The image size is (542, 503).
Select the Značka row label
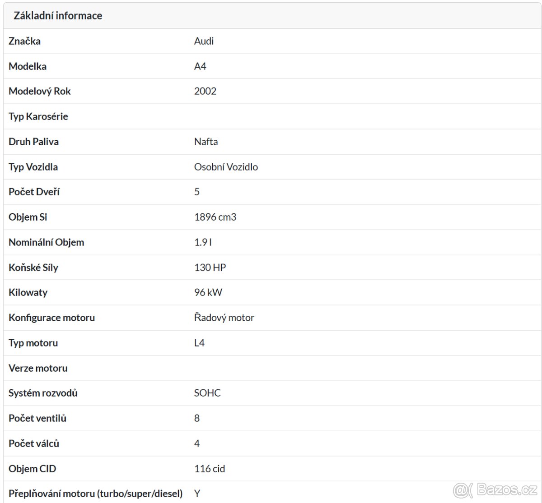coord(24,41)
